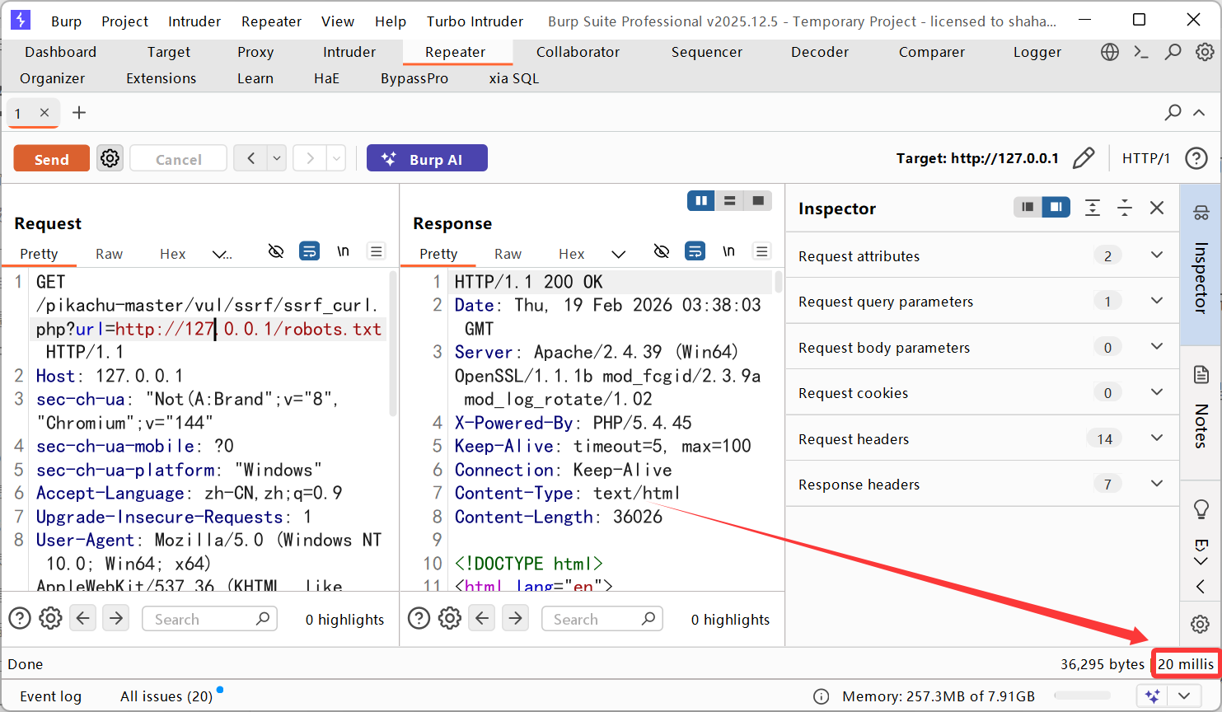The height and width of the screenshot is (712, 1222).
Task: Open Turbo Intruder menu
Action: click(x=475, y=21)
